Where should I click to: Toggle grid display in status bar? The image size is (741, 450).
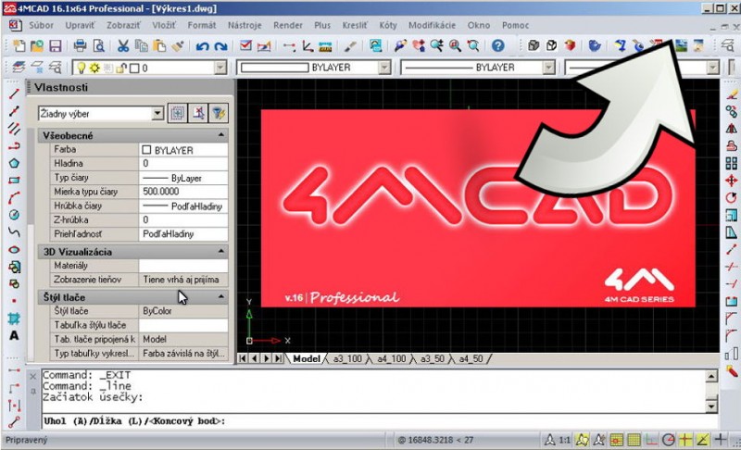click(x=634, y=440)
